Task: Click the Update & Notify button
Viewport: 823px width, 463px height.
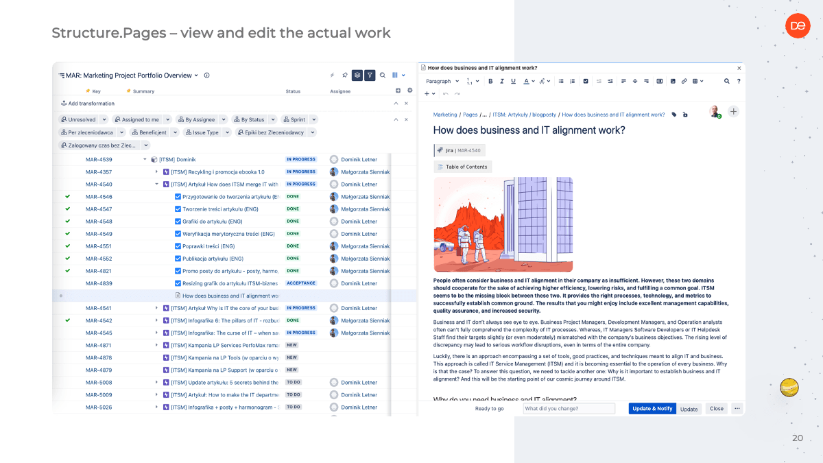Action: (652, 409)
